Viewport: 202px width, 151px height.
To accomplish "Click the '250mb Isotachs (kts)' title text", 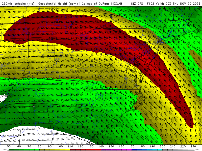I will [x=18, y=4].
